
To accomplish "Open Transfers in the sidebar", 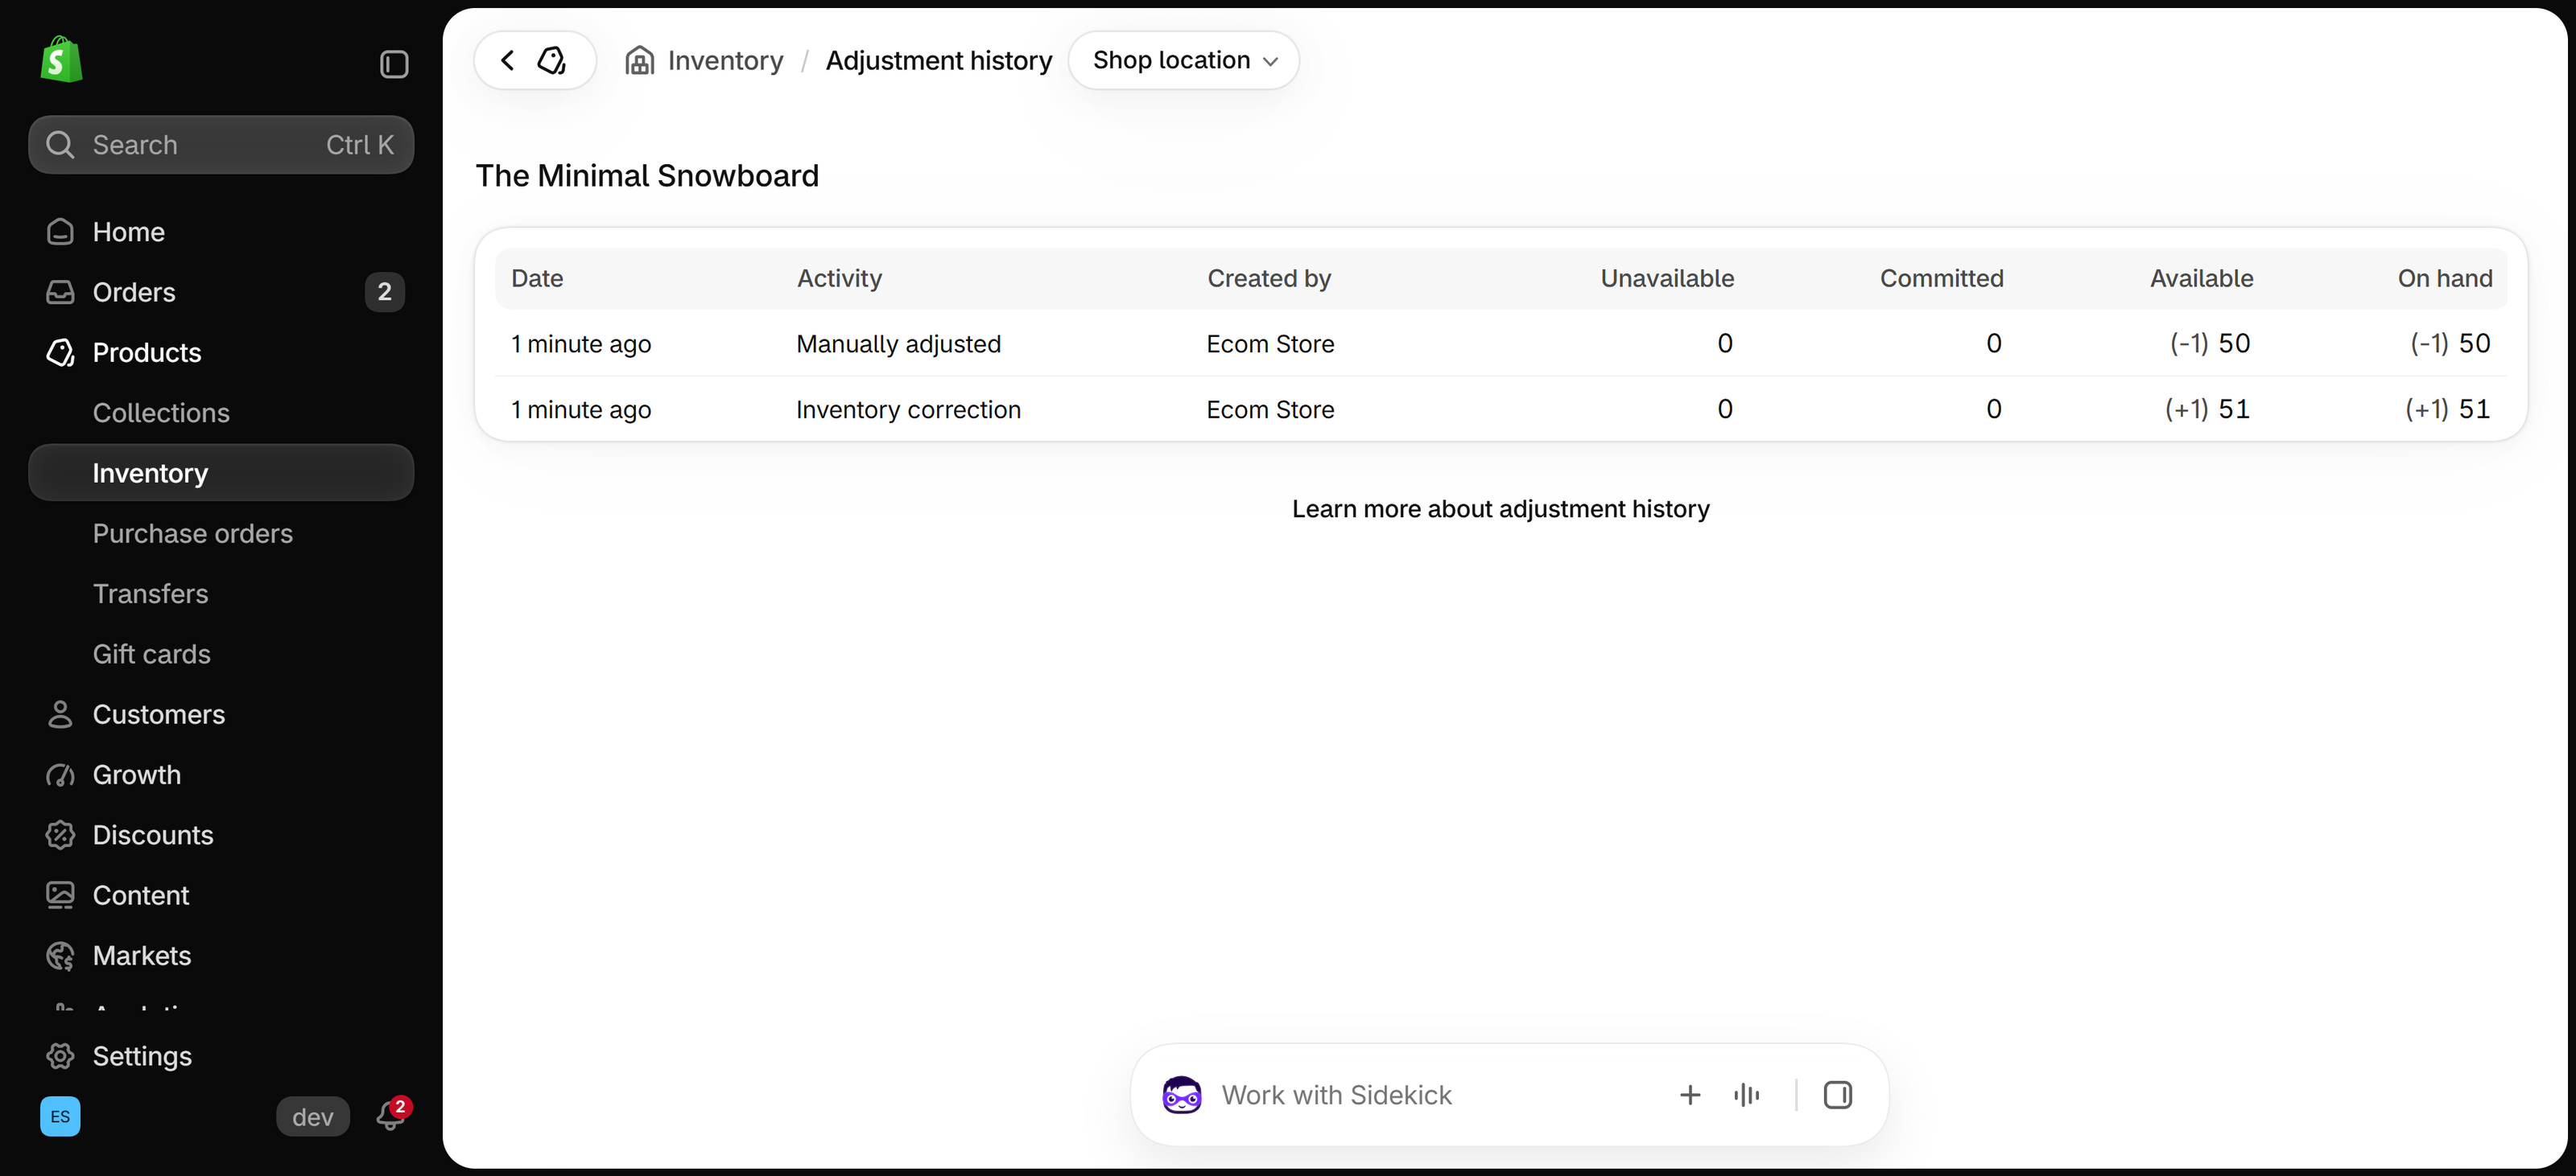I will tap(151, 594).
